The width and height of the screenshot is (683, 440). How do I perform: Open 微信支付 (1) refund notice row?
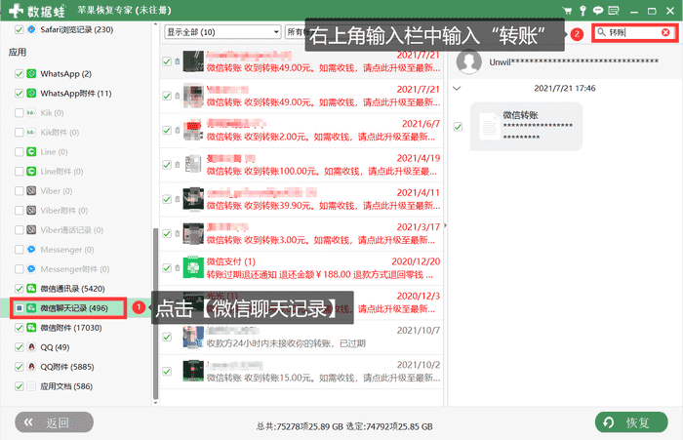click(301, 268)
